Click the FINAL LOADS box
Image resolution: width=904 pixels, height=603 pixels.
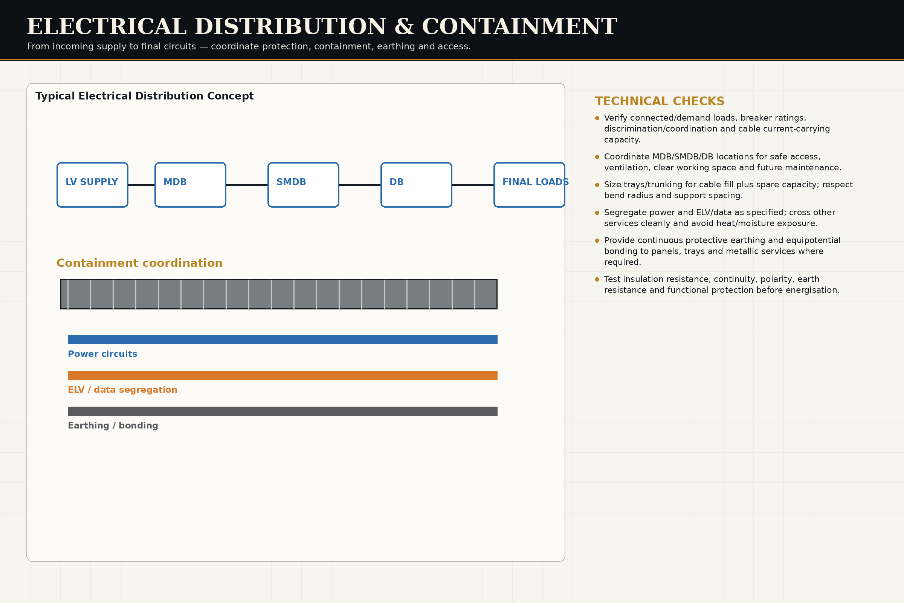(x=529, y=185)
